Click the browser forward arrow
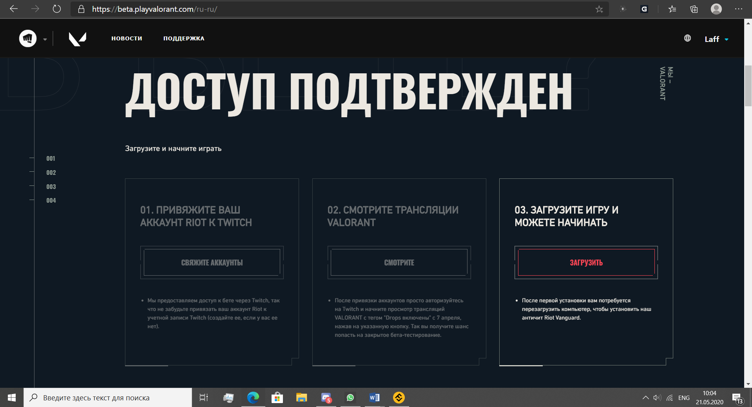This screenshot has height=407, width=752. [35, 9]
